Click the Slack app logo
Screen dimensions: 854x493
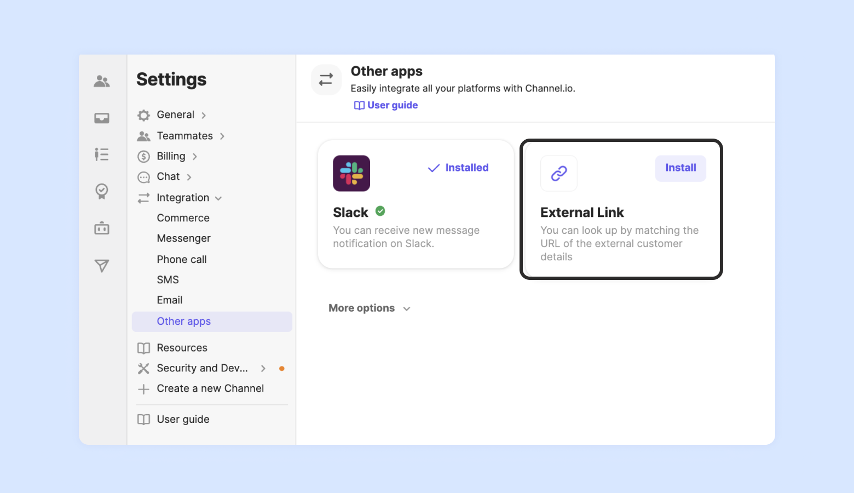tap(351, 173)
